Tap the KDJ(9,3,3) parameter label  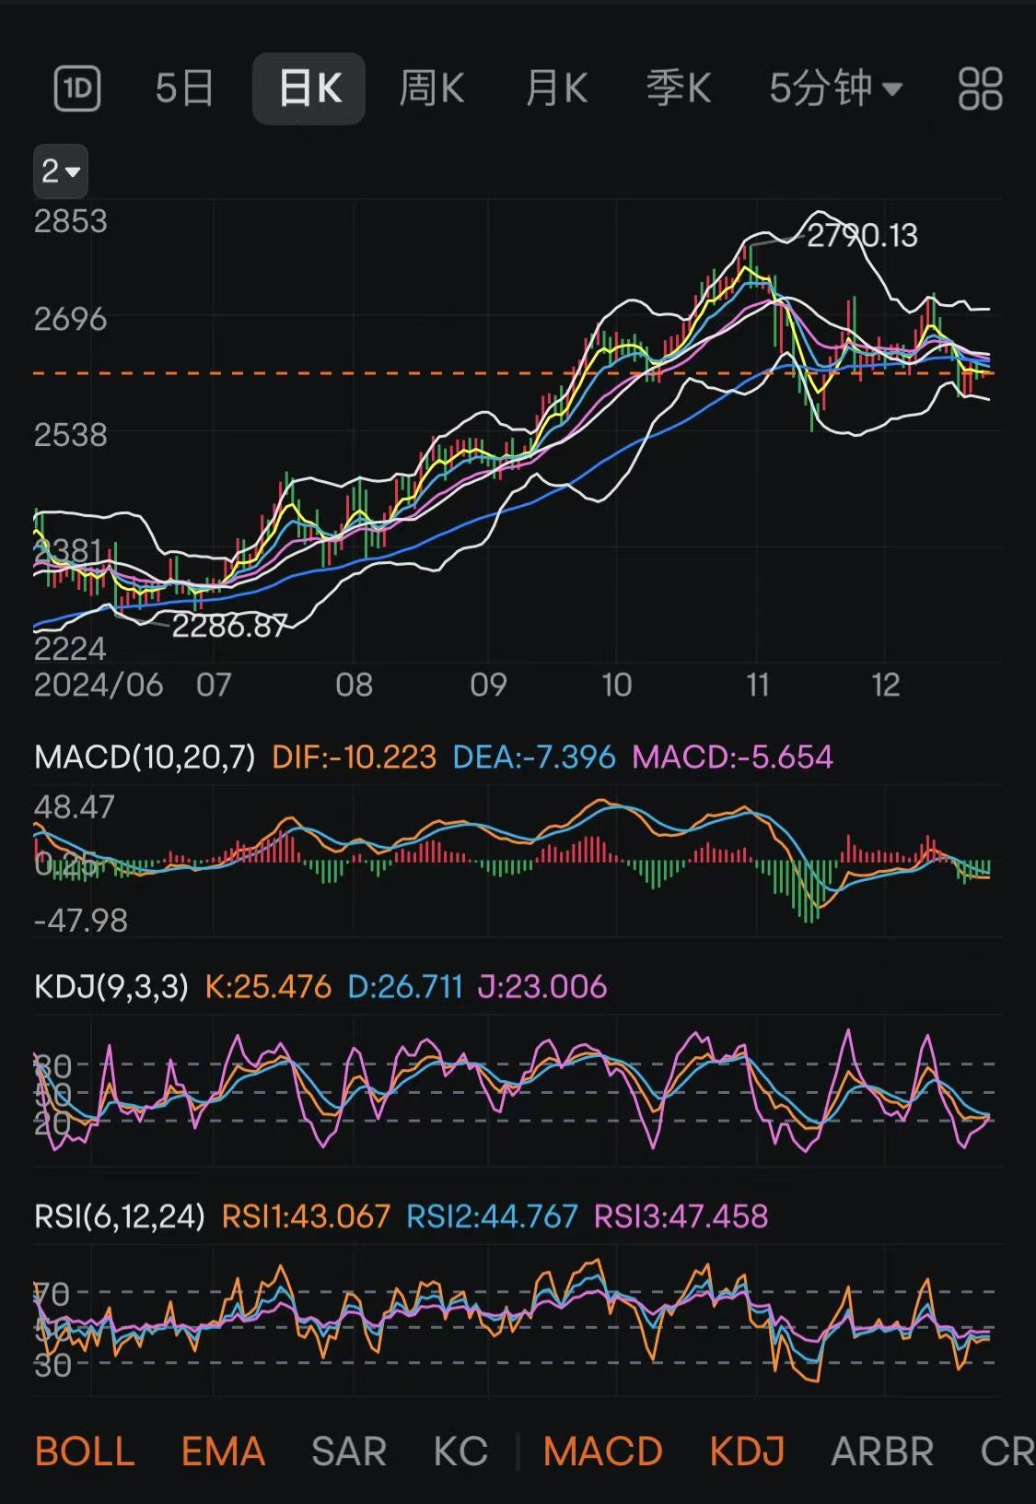pyautogui.click(x=111, y=987)
